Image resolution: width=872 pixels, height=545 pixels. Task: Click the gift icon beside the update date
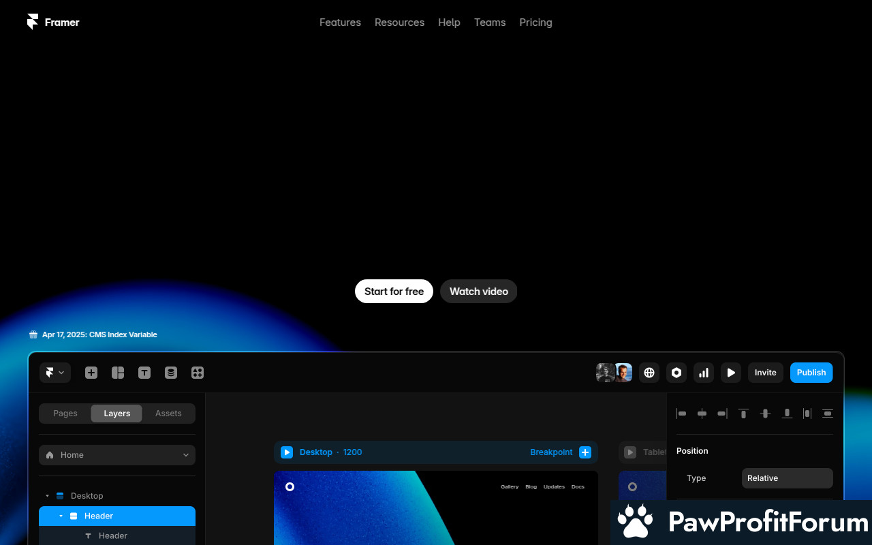[x=33, y=334]
